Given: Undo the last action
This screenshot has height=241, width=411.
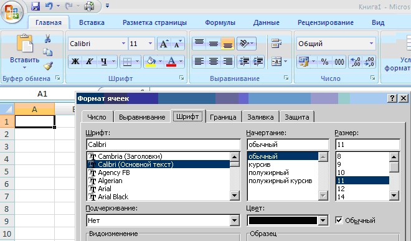Looking at the screenshot, I should tap(49, 6).
